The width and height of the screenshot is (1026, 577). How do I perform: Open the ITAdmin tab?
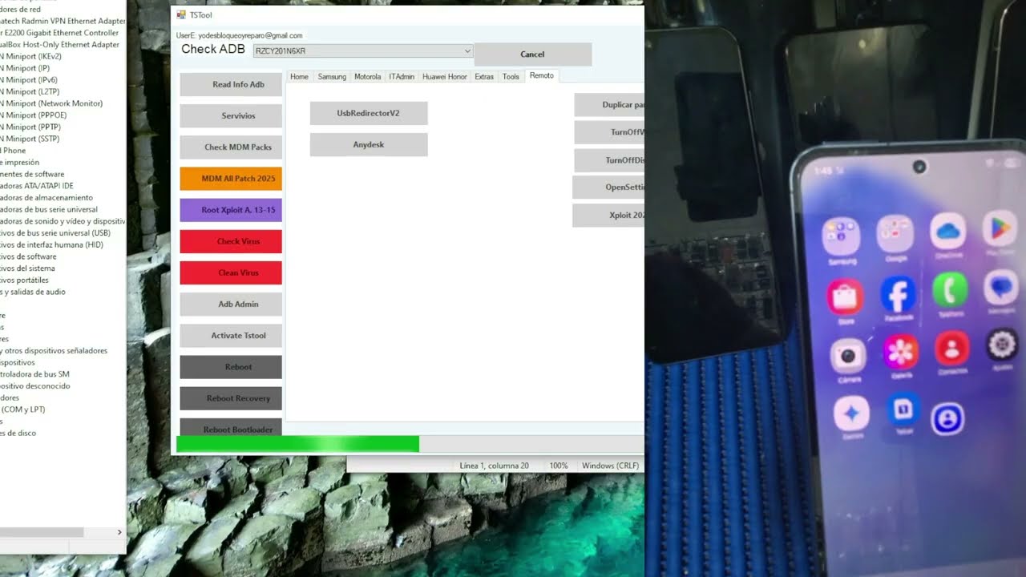click(402, 77)
